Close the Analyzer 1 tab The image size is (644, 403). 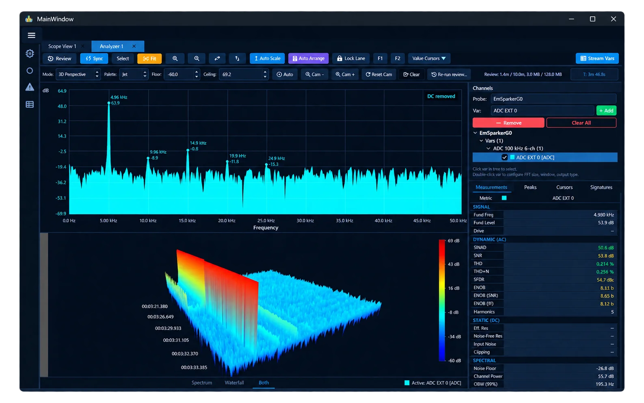134,46
